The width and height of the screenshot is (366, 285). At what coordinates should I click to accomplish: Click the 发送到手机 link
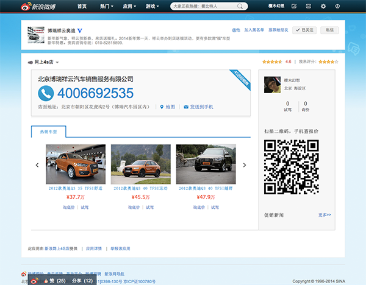click(198, 107)
